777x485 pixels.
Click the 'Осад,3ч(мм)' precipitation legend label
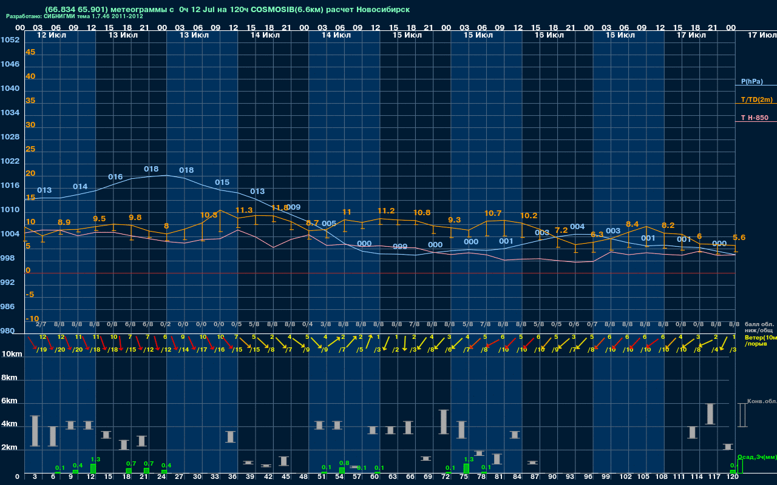click(757, 457)
